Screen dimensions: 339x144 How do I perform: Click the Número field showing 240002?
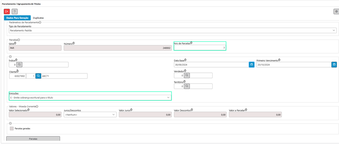[118, 48]
